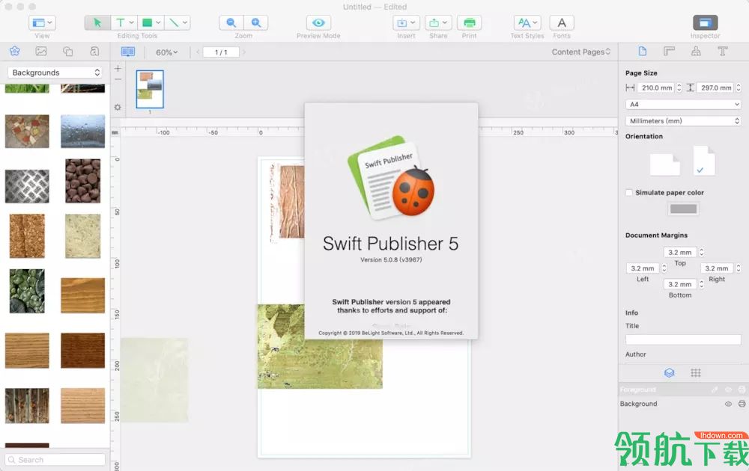Select the rainy glass background thumbnail
The width and height of the screenshot is (749, 471).
(x=82, y=131)
